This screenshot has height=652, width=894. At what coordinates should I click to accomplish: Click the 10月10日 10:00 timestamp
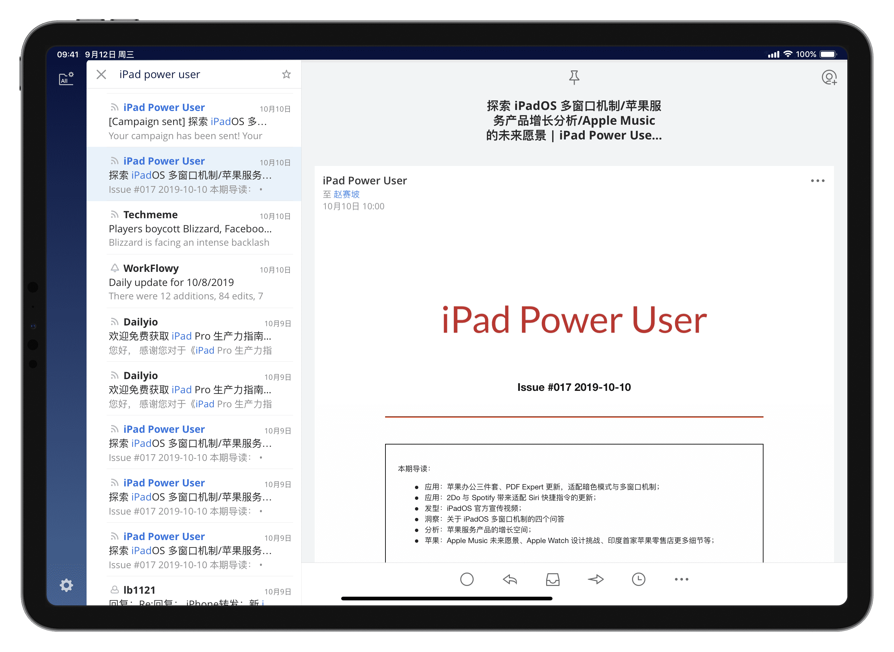354,206
